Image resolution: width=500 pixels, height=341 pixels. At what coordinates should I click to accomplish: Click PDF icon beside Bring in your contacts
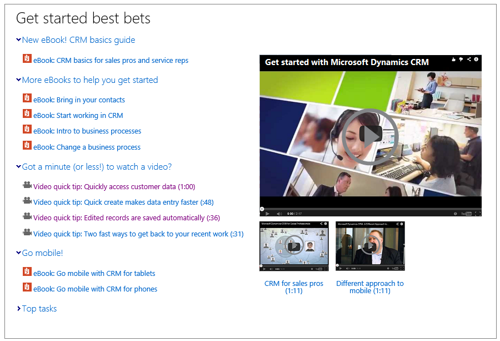click(27, 98)
